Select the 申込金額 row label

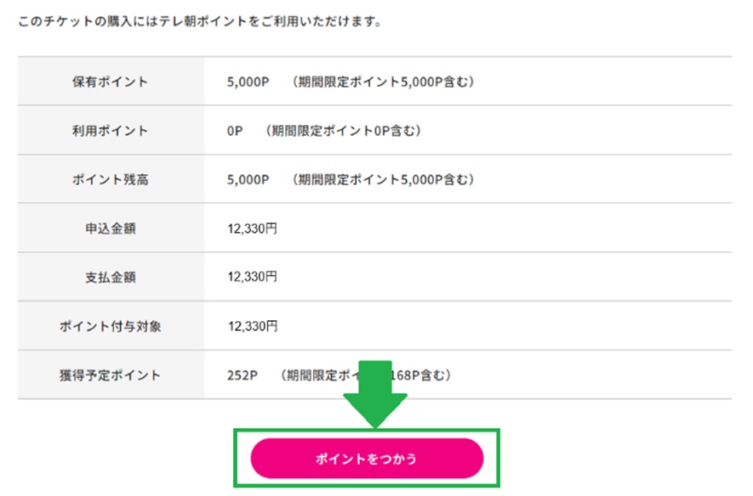click(x=111, y=228)
